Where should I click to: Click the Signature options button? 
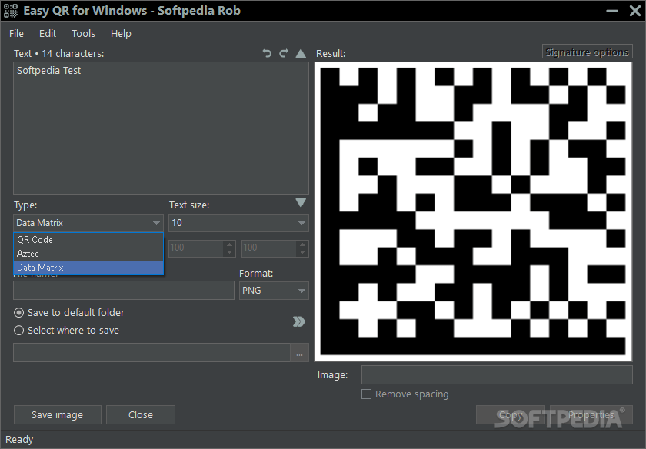587,52
